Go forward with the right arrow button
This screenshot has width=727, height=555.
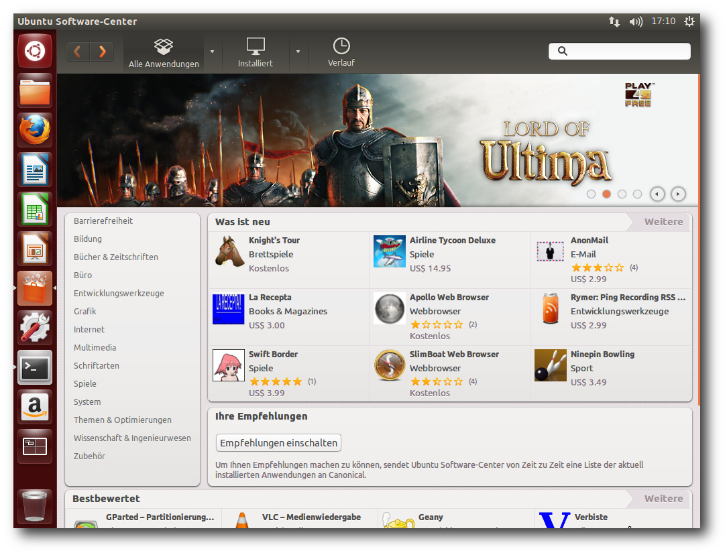point(102,52)
